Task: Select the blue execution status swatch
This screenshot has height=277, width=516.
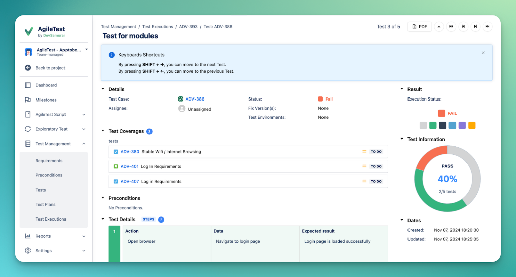Action: tap(453, 125)
